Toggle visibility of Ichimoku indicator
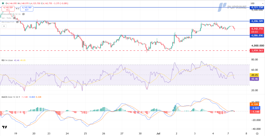Image resolution: width=265 pixels, height=136 pixels. point(24,14)
